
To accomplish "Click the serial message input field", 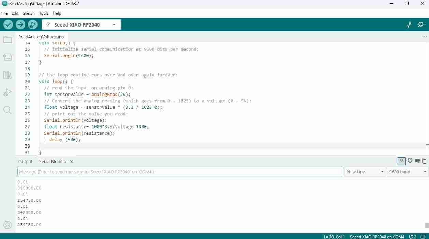I will coord(180,172).
